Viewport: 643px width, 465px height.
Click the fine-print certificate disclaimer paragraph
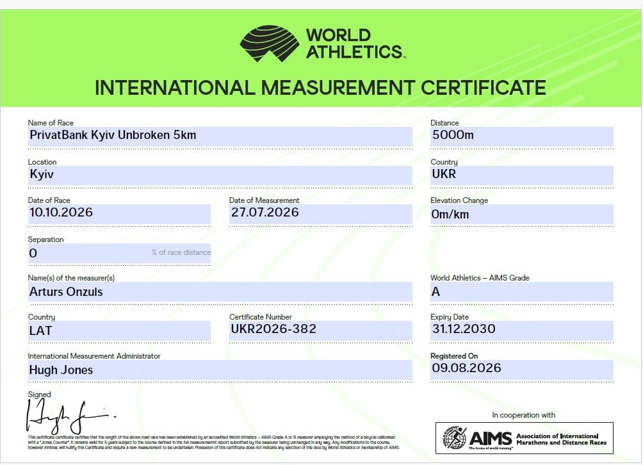tap(213, 442)
